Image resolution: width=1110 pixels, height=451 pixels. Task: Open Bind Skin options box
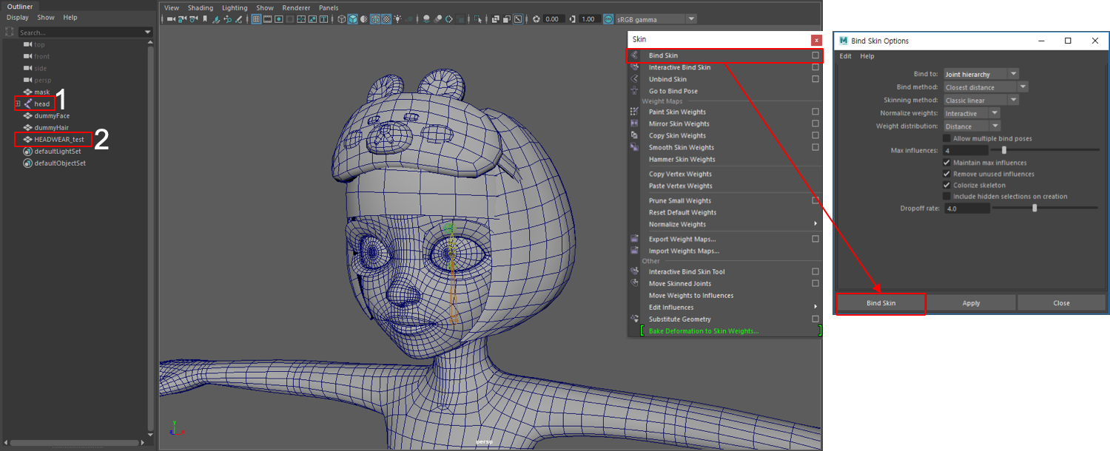[x=815, y=55]
